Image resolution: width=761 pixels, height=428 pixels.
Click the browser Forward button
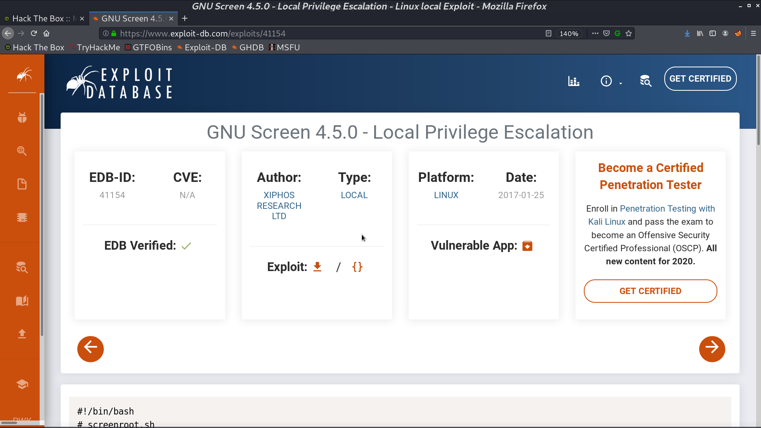click(x=21, y=33)
